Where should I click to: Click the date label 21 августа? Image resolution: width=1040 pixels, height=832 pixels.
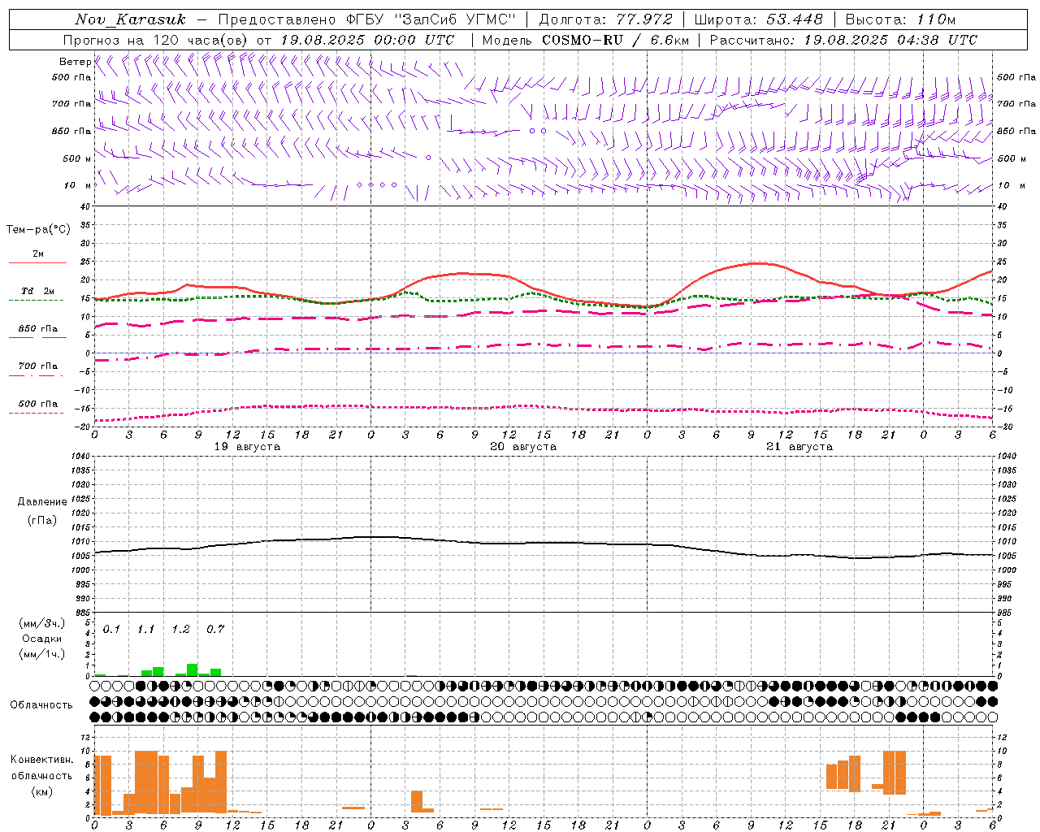pos(799,447)
